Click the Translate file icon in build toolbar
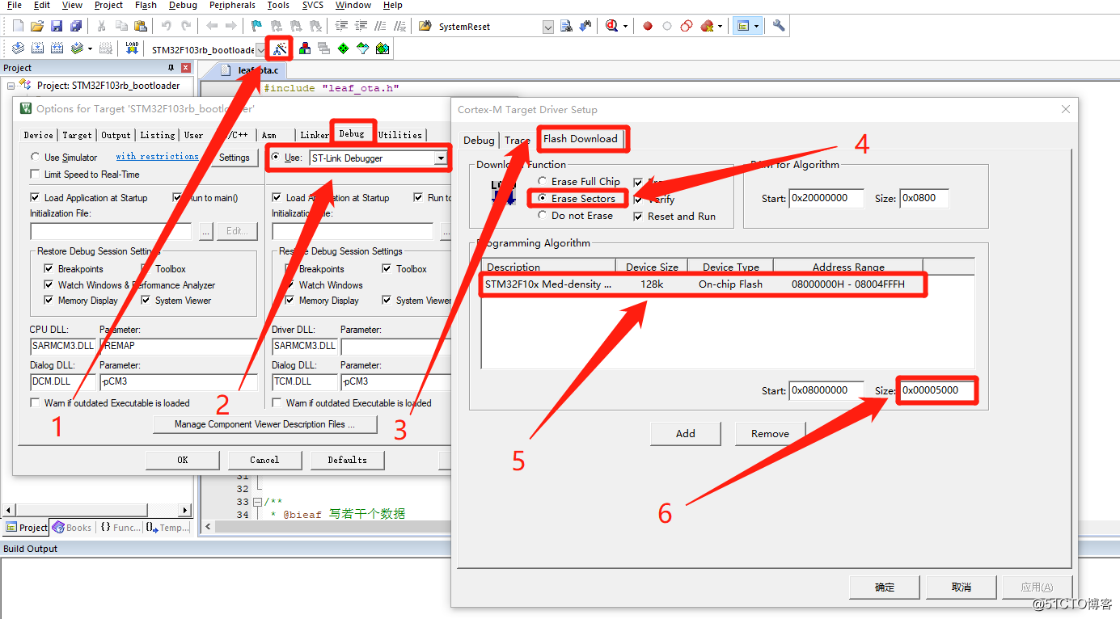 pyautogui.click(x=18, y=48)
